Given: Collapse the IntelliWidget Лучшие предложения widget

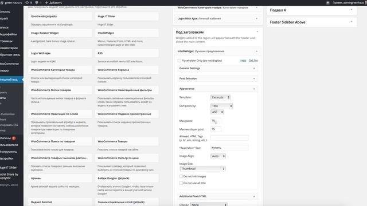Looking at the screenshot, I should coord(256,51).
